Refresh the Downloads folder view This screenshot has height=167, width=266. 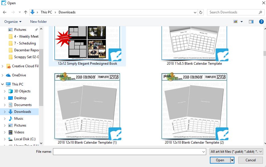pyautogui.click(x=201, y=12)
